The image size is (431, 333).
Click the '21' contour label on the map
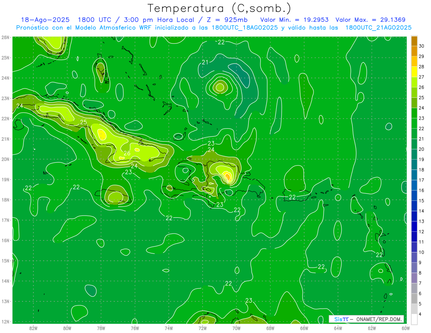coord(205,62)
